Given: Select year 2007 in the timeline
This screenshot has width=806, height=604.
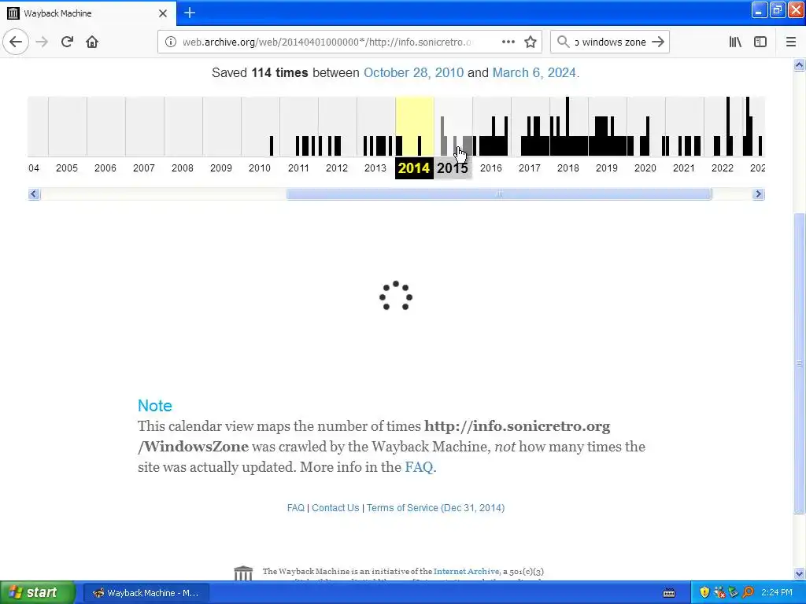Looking at the screenshot, I should coord(144,168).
